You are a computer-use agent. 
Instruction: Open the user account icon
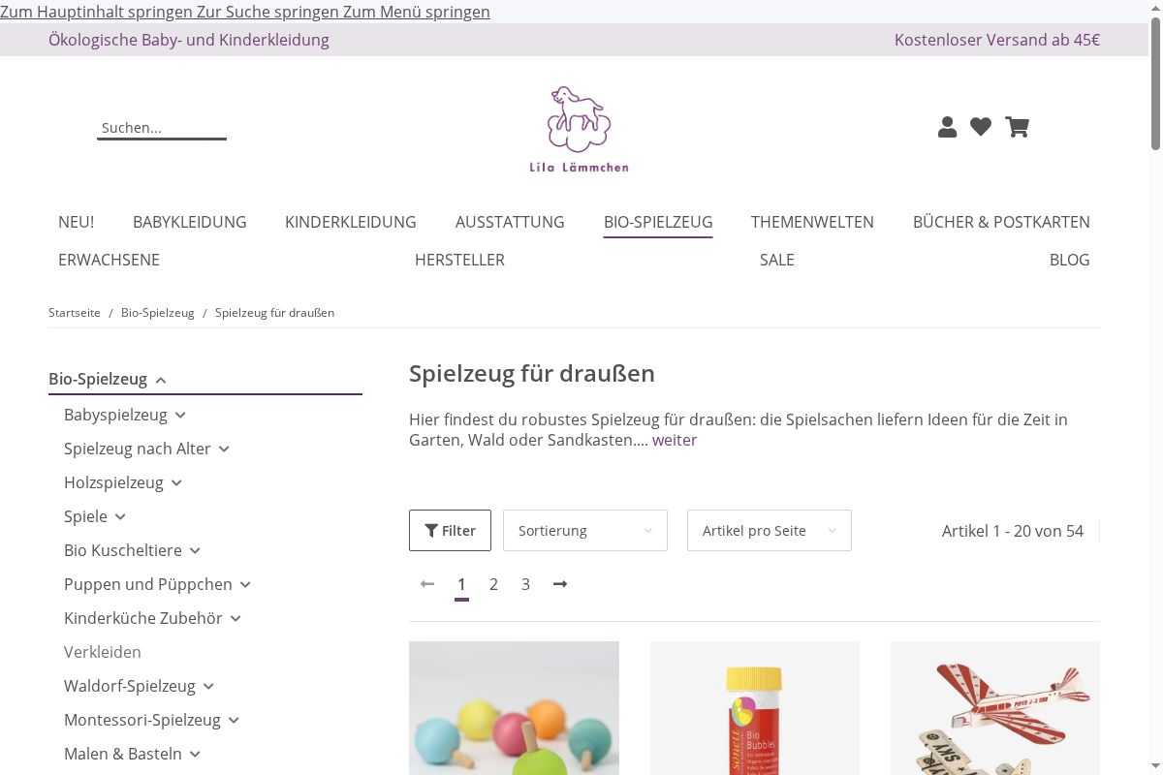948,127
